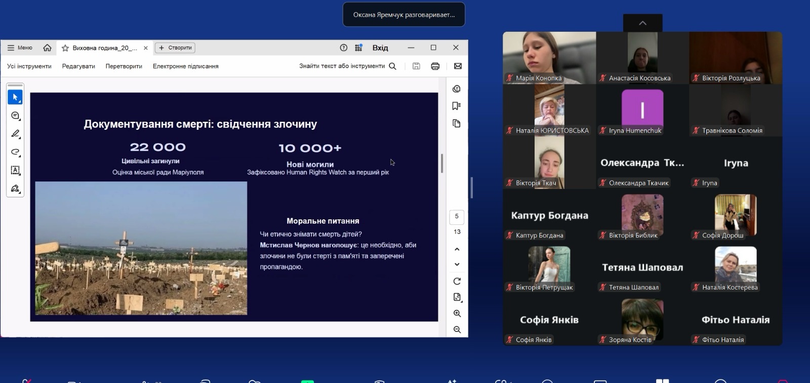Go to the next page with down chevron
Screen dimensions: 810x383
click(457, 264)
